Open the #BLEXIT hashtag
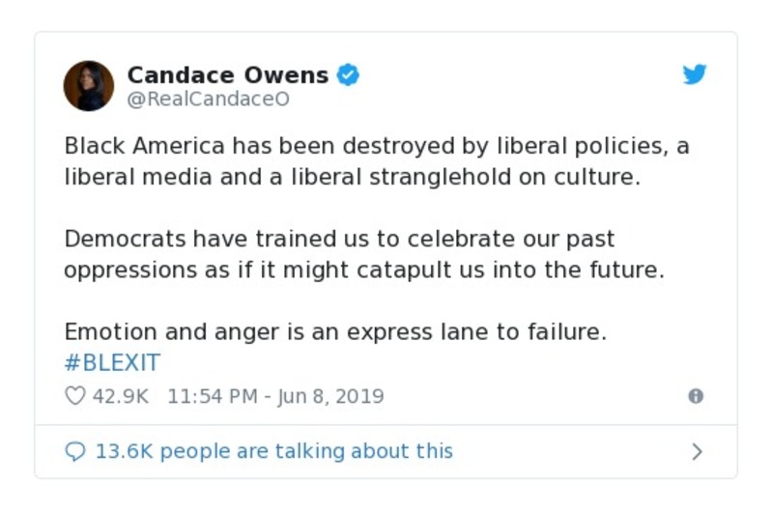Viewport: 772px width, 513px height. [x=112, y=363]
